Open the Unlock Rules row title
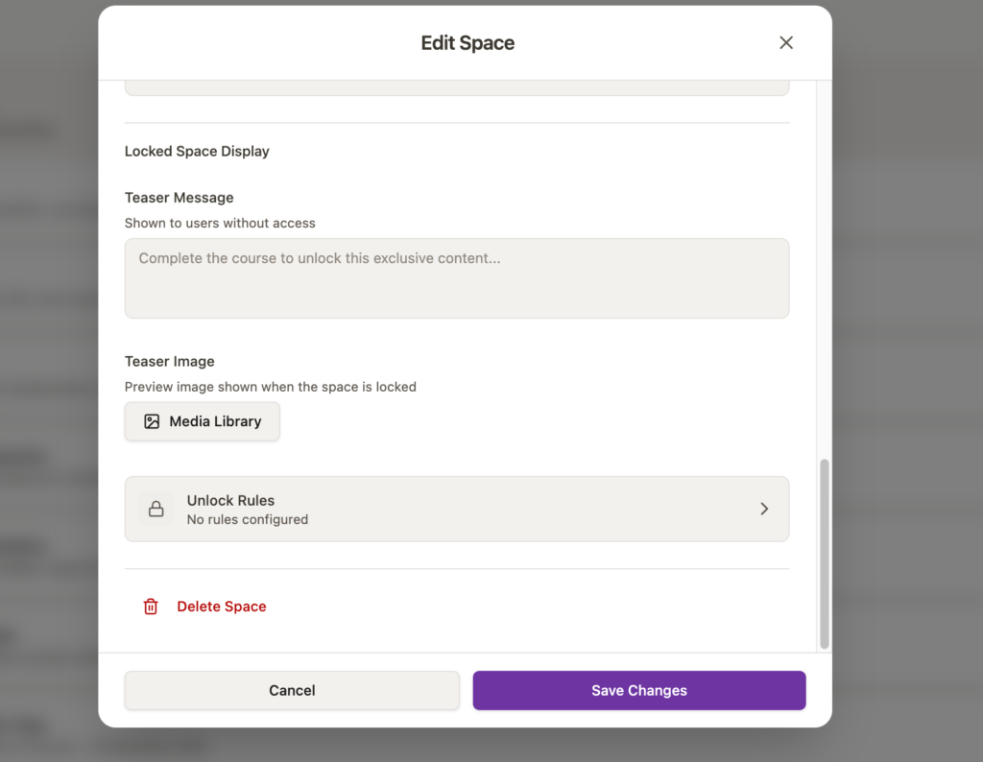983x762 pixels. point(230,500)
